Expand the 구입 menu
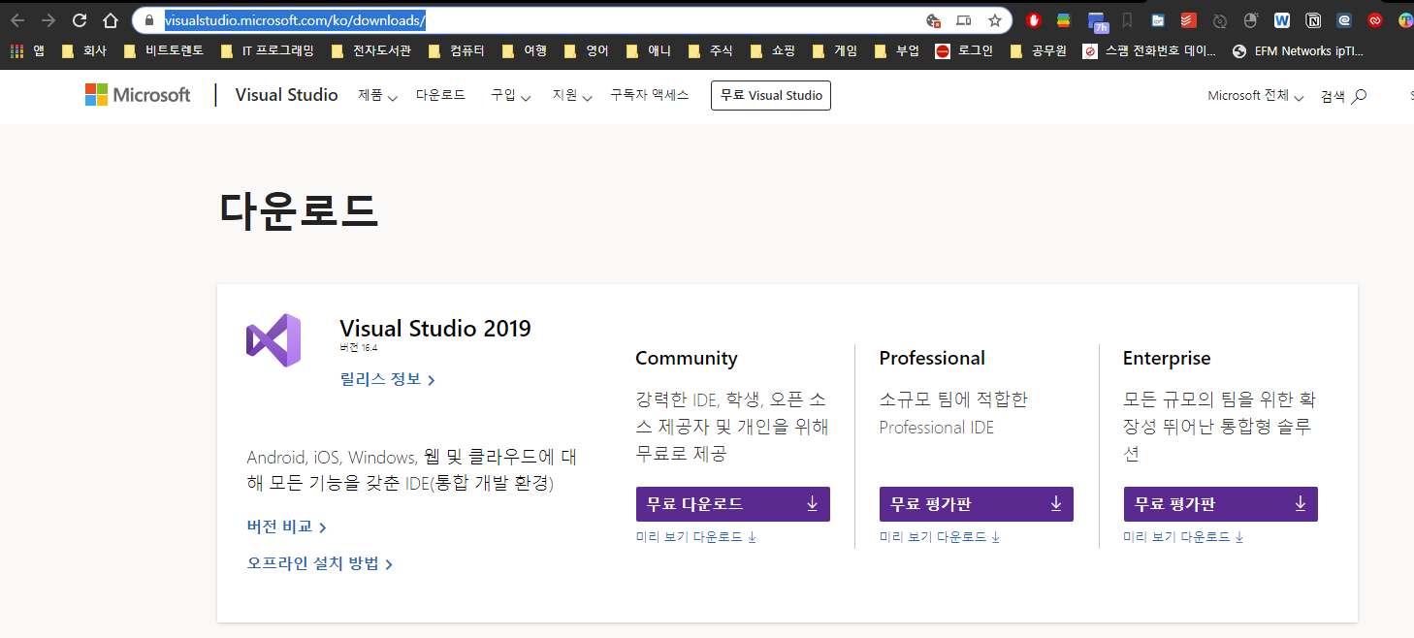 click(510, 96)
